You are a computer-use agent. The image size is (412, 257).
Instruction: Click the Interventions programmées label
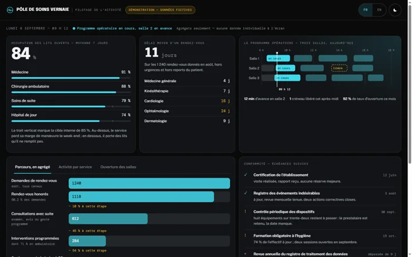[x=35, y=238]
